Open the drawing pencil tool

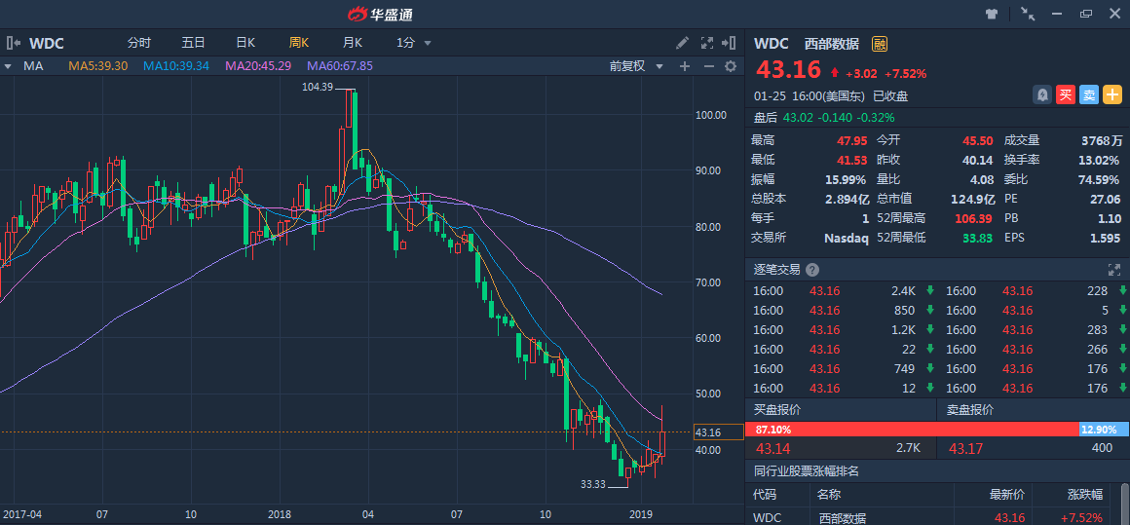tap(682, 43)
